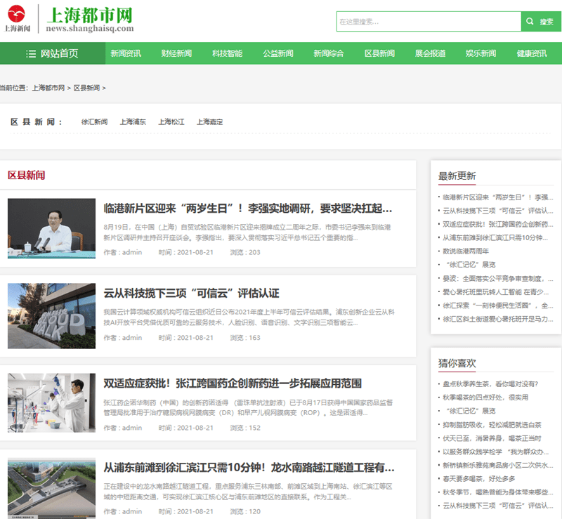
Task: Go to the 公益新闻 menu item
Action: tap(278, 53)
